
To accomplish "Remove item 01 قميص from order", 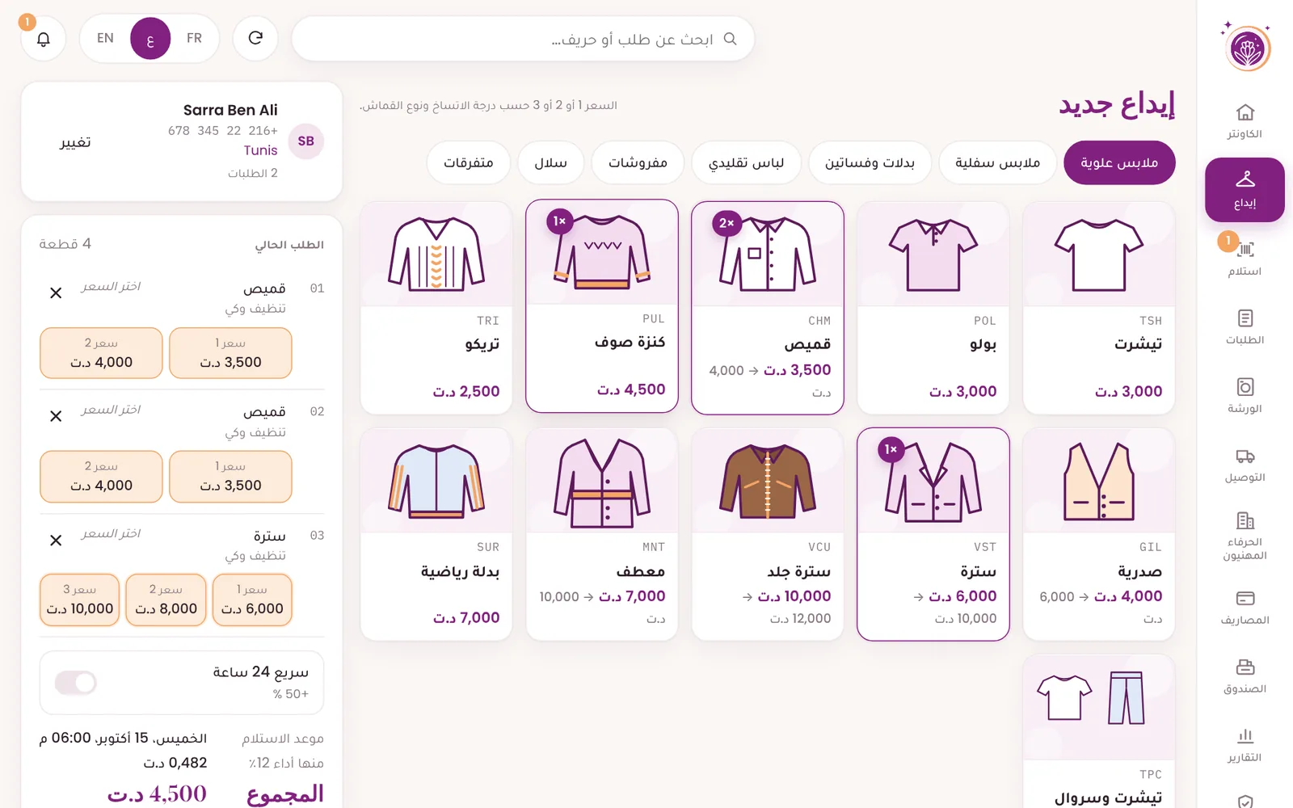I will point(56,292).
